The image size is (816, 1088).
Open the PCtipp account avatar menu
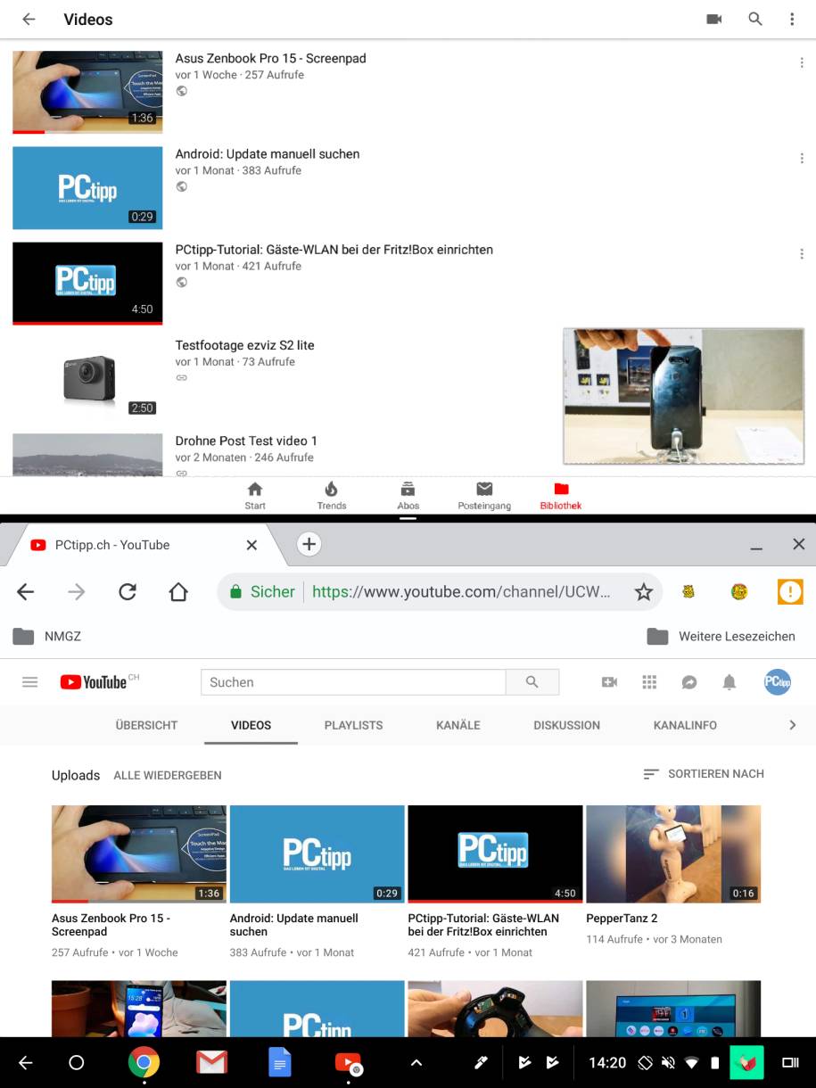pos(778,682)
